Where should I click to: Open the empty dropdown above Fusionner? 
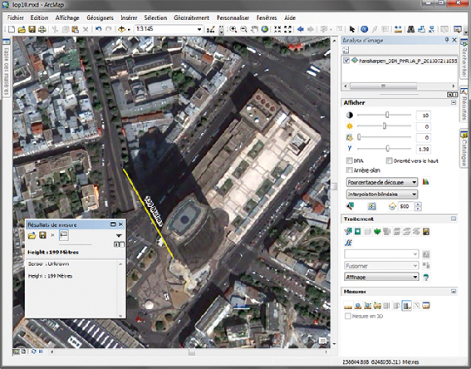pyautogui.click(x=381, y=254)
